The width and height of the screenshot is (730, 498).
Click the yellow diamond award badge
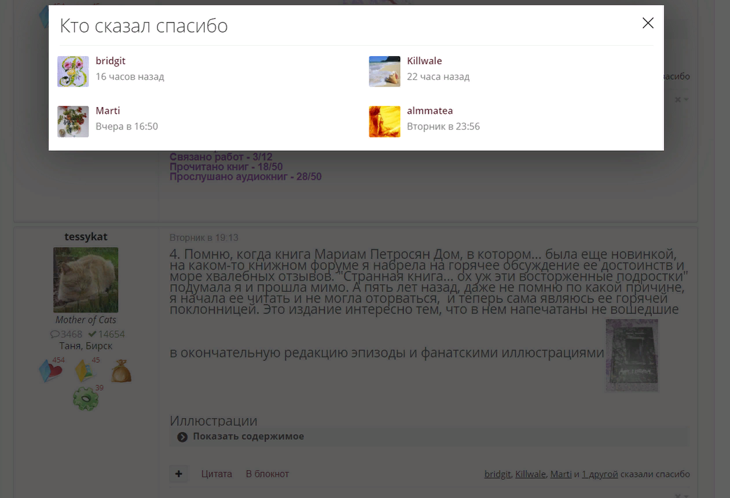85,371
